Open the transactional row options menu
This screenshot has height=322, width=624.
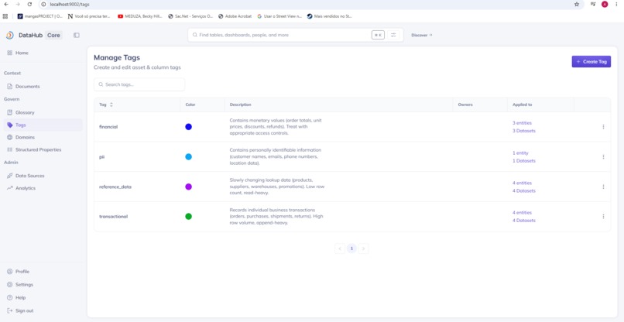[x=603, y=217]
